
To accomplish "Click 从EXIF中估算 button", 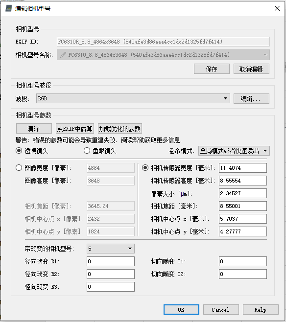I will coord(75,129).
